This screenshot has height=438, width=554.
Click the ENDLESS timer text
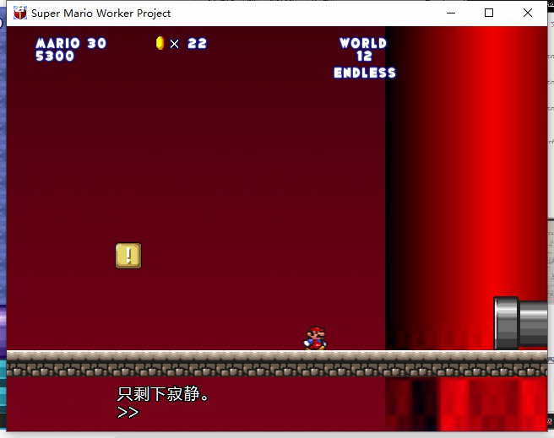pyautogui.click(x=365, y=73)
